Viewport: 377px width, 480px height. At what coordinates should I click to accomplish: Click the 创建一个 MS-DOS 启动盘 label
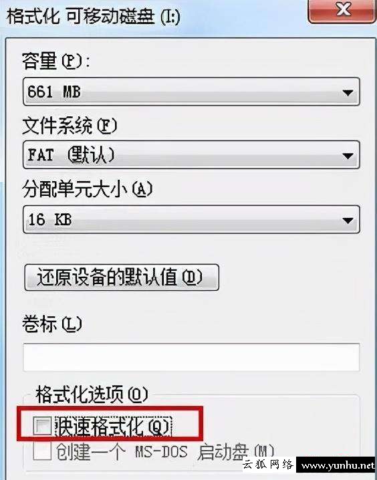click(165, 451)
